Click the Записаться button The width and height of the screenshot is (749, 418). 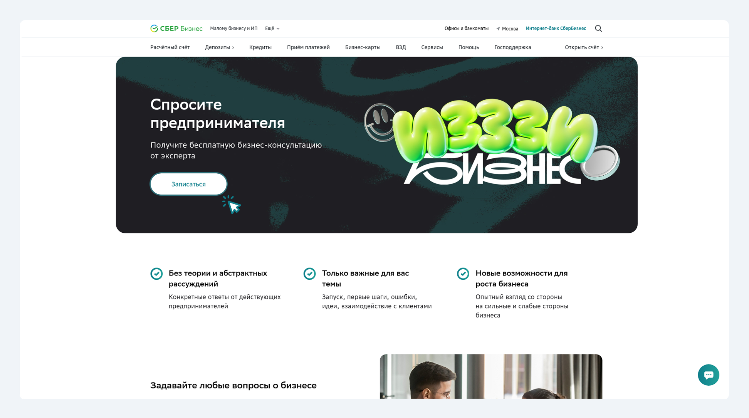188,184
